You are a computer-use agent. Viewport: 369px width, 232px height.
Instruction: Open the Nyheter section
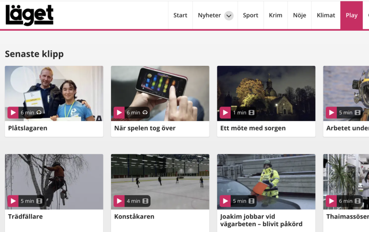tap(209, 15)
